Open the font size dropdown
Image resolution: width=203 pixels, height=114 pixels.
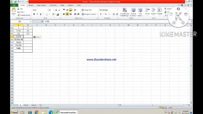tap(54, 10)
